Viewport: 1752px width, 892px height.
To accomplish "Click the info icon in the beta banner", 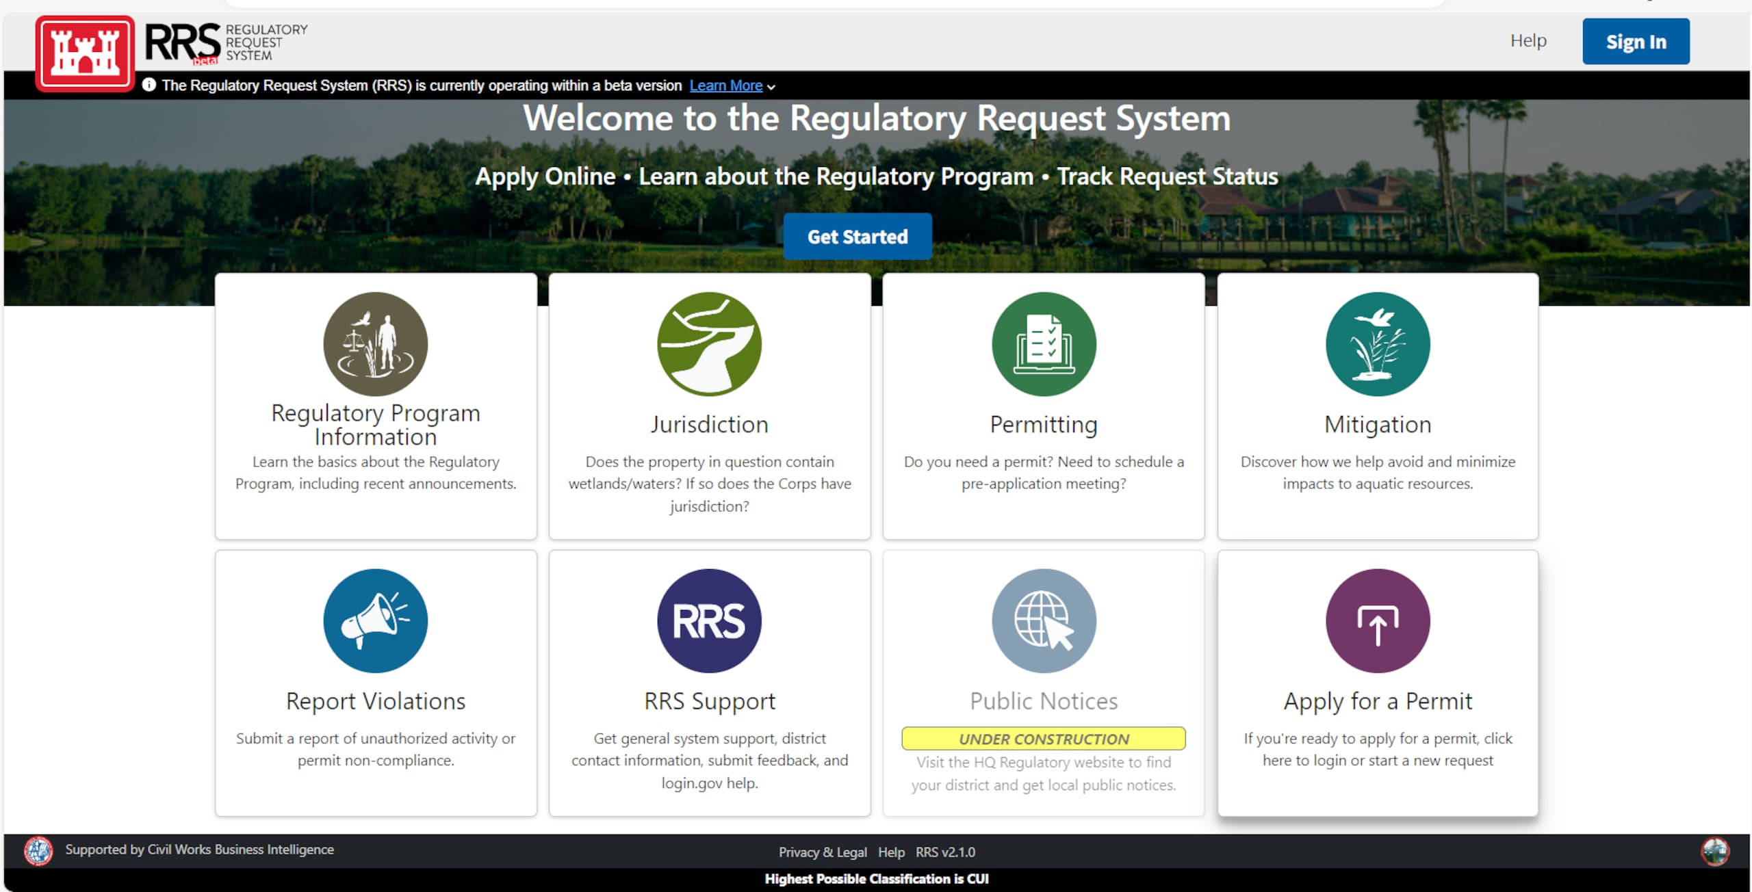I will click(148, 85).
